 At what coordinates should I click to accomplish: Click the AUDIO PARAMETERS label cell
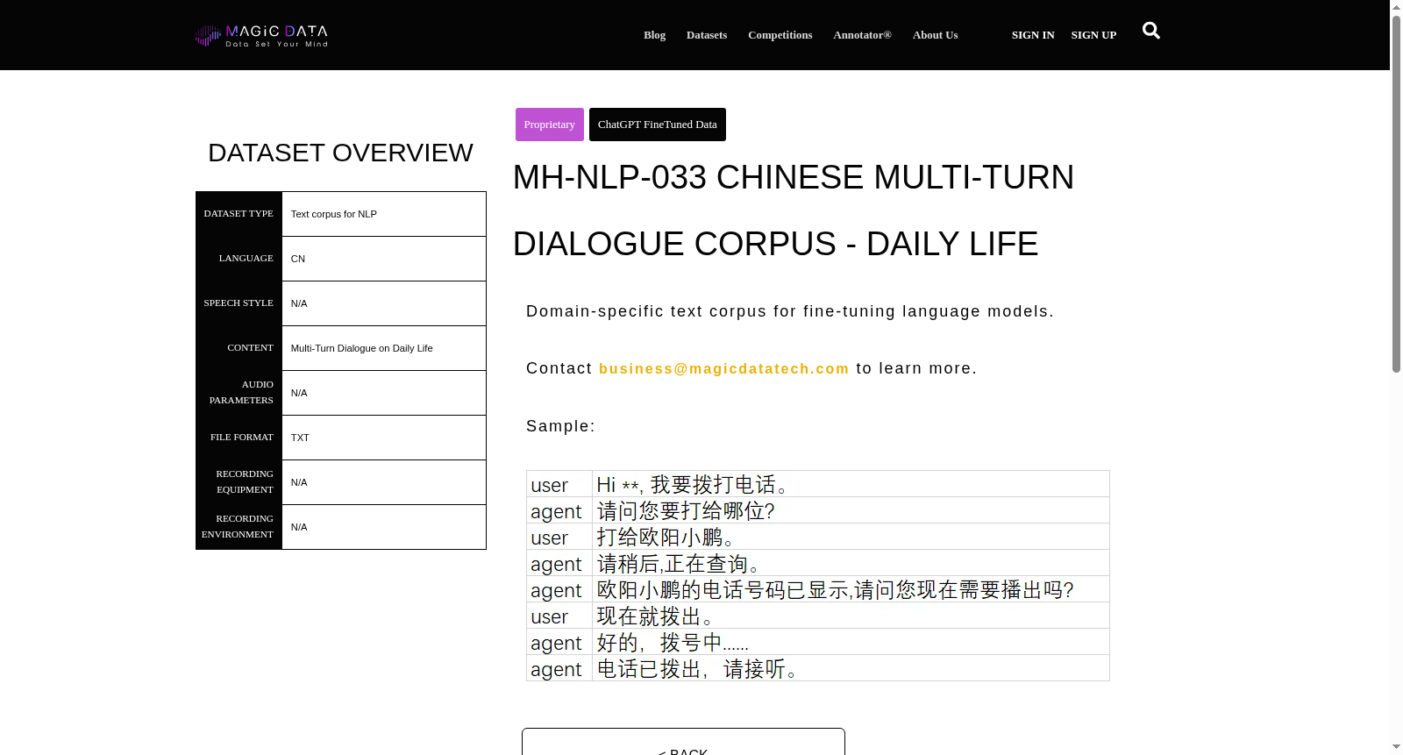239,393
